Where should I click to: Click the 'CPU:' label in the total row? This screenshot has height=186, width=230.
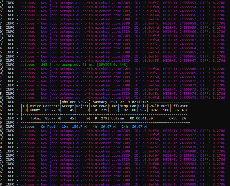[x=173, y=118]
